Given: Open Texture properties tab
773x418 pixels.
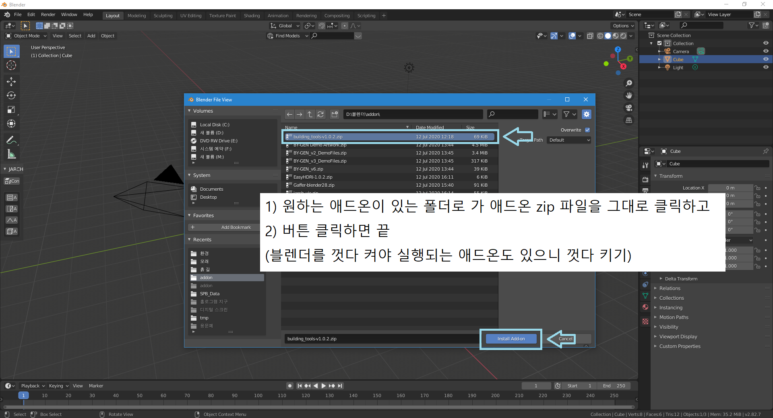Looking at the screenshot, I should (645, 321).
